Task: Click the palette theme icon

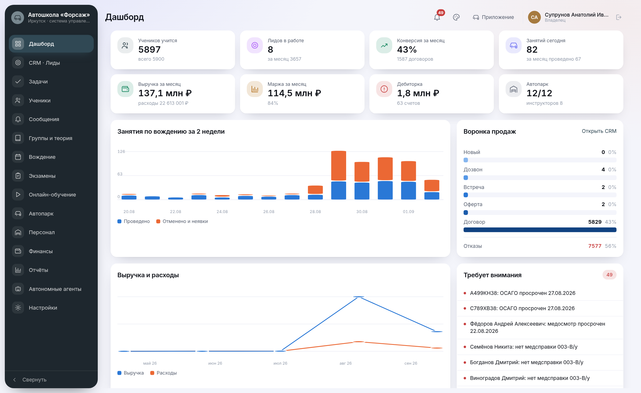Action: (456, 17)
